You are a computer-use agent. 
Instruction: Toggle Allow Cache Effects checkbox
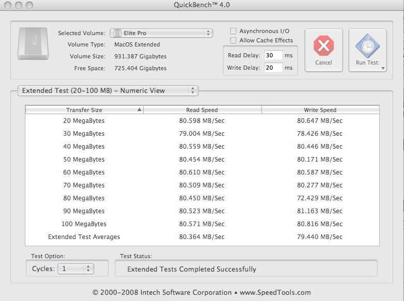point(233,40)
